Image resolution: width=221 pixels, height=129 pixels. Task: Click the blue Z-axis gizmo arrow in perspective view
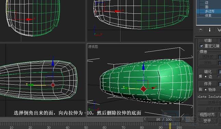(143, 67)
